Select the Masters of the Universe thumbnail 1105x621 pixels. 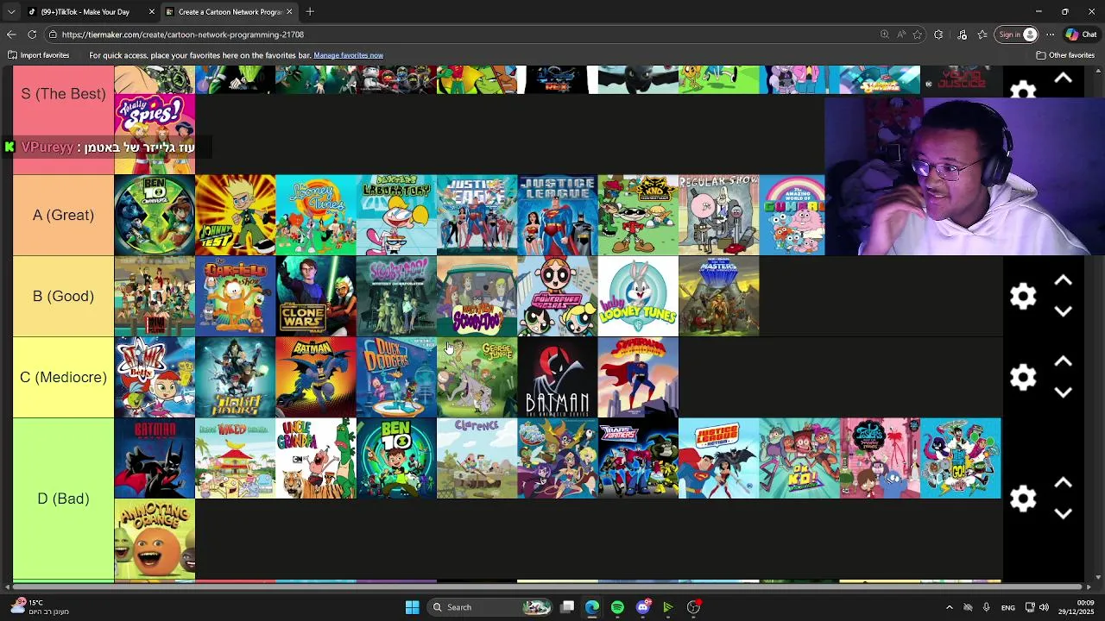click(718, 297)
